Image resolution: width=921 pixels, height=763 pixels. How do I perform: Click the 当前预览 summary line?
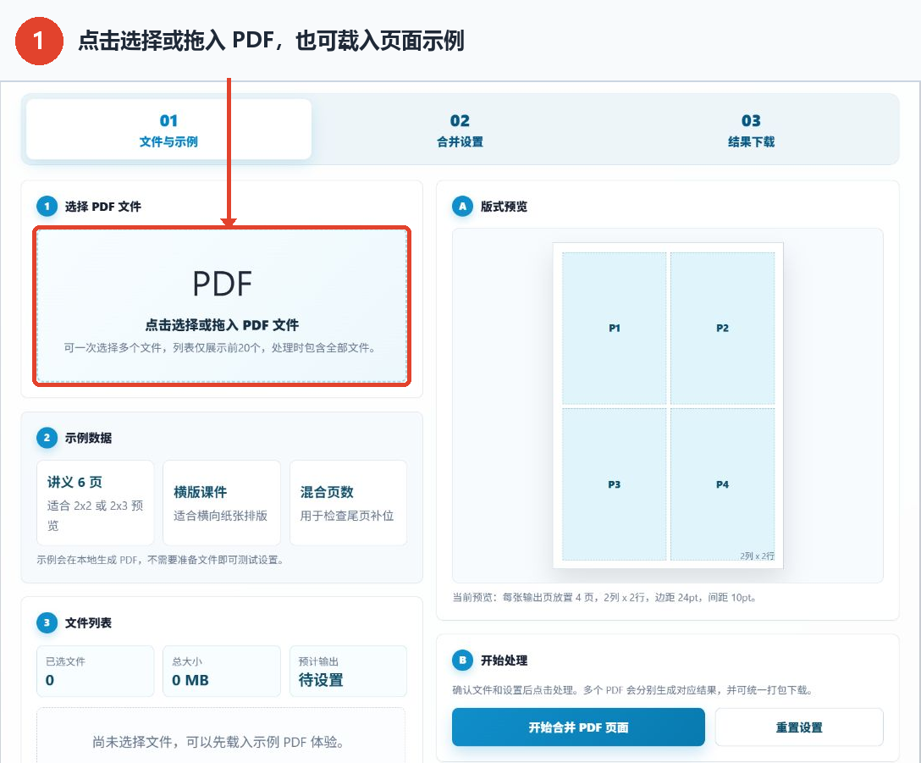pyautogui.click(x=604, y=597)
